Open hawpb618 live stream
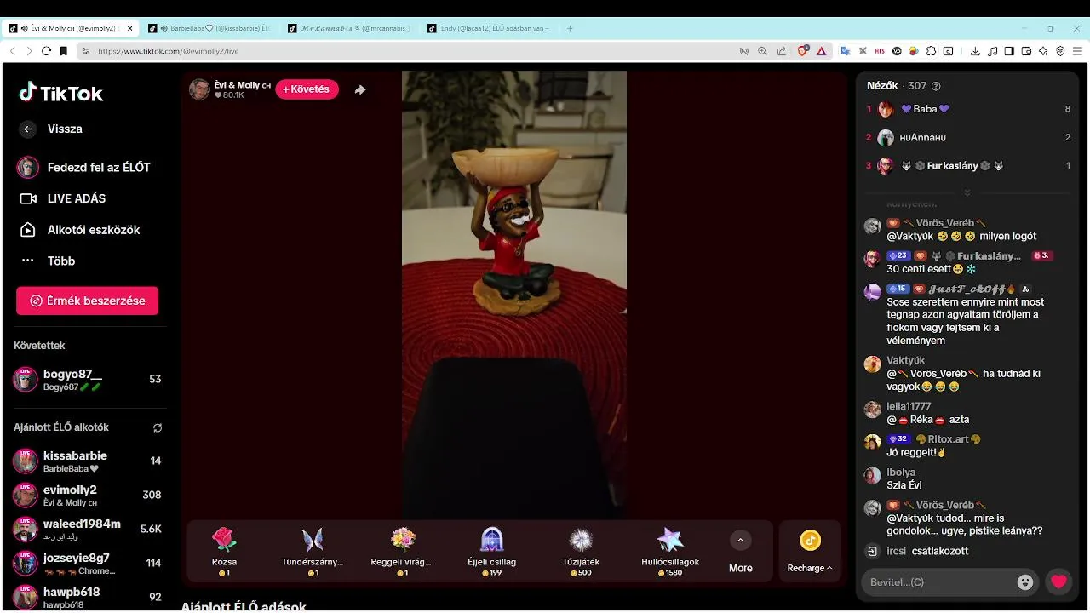This screenshot has width=1090, height=613. tap(88, 597)
